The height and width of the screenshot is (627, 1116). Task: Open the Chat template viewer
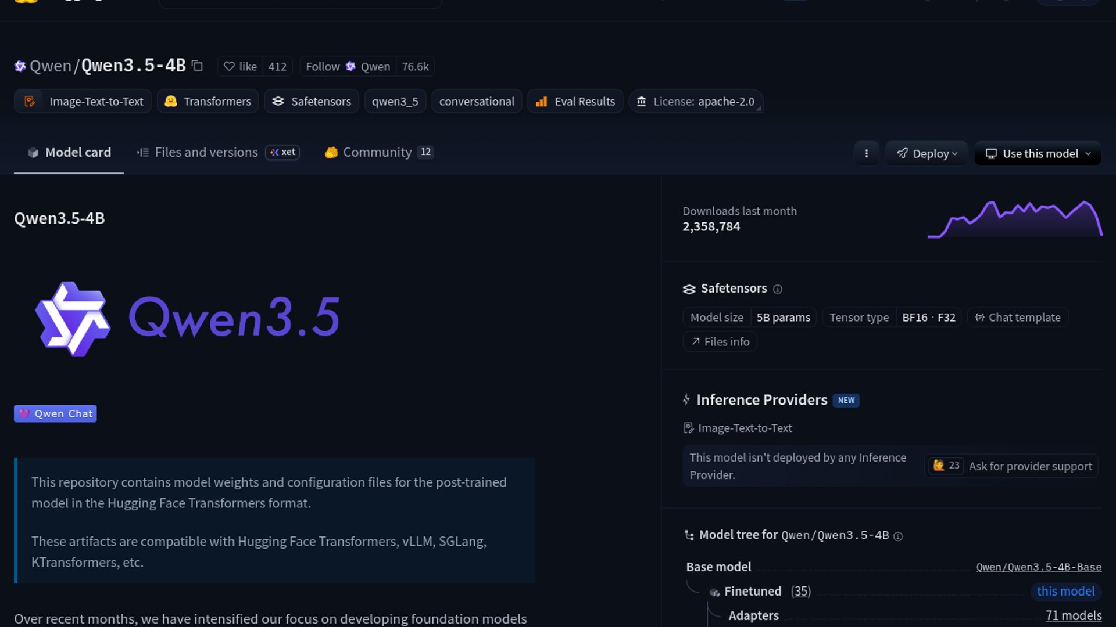pyautogui.click(x=1018, y=318)
